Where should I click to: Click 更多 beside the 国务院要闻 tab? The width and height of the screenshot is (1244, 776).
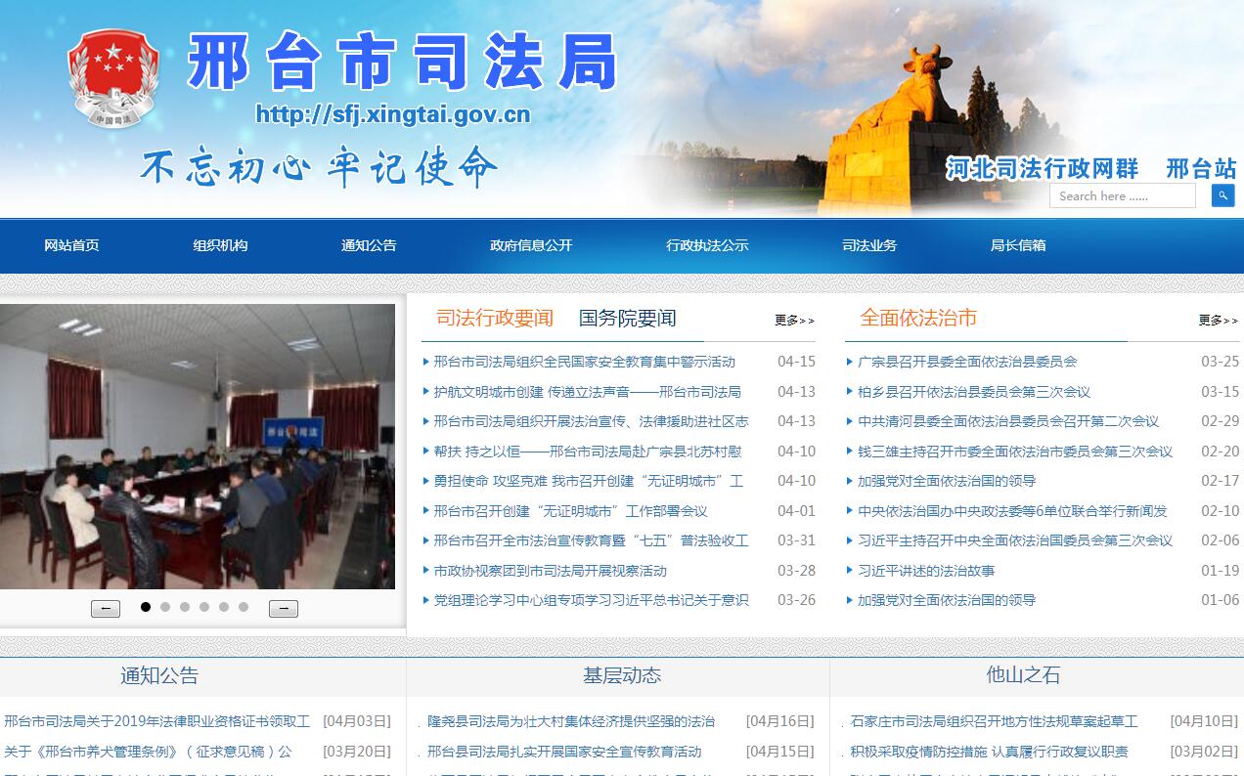tap(794, 320)
